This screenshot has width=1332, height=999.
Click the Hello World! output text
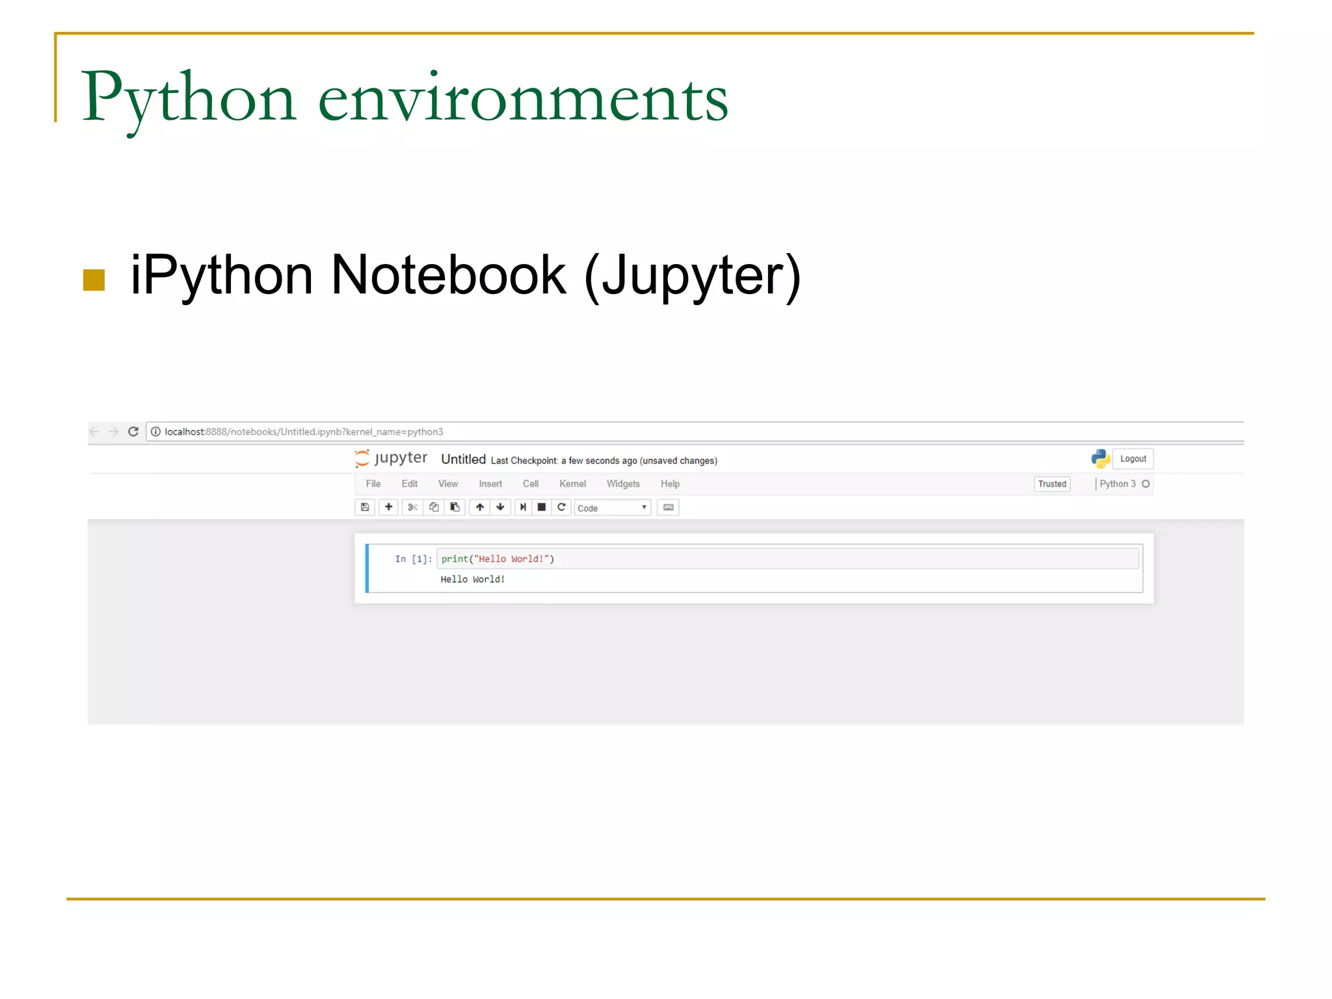(473, 579)
